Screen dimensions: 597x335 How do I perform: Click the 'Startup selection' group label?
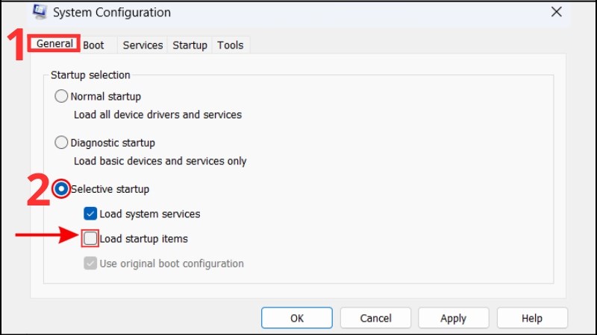(x=90, y=75)
